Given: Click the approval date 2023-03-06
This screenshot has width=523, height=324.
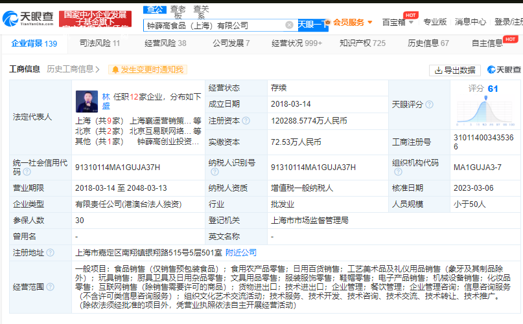Looking at the screenshot, I should pyautogui.click(x=473, y=188).
